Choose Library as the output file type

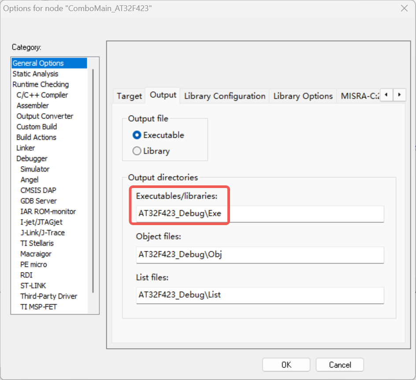(137, 151)
